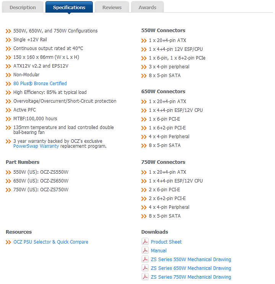Click PDF icon for 650W Mechanical Drawing

(145, 268)
